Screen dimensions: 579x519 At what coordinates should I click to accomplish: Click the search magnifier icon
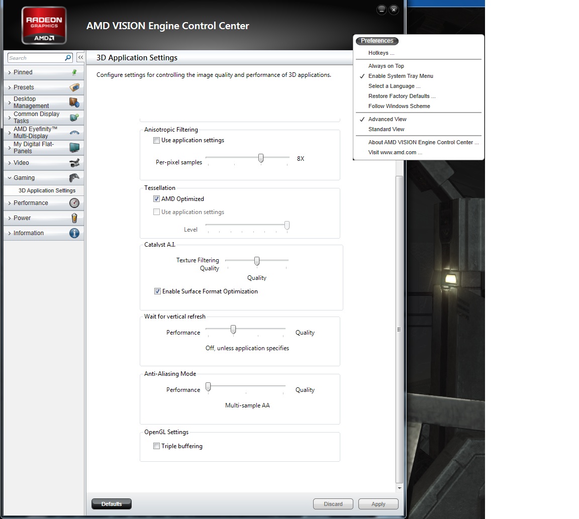click(68, 58)
